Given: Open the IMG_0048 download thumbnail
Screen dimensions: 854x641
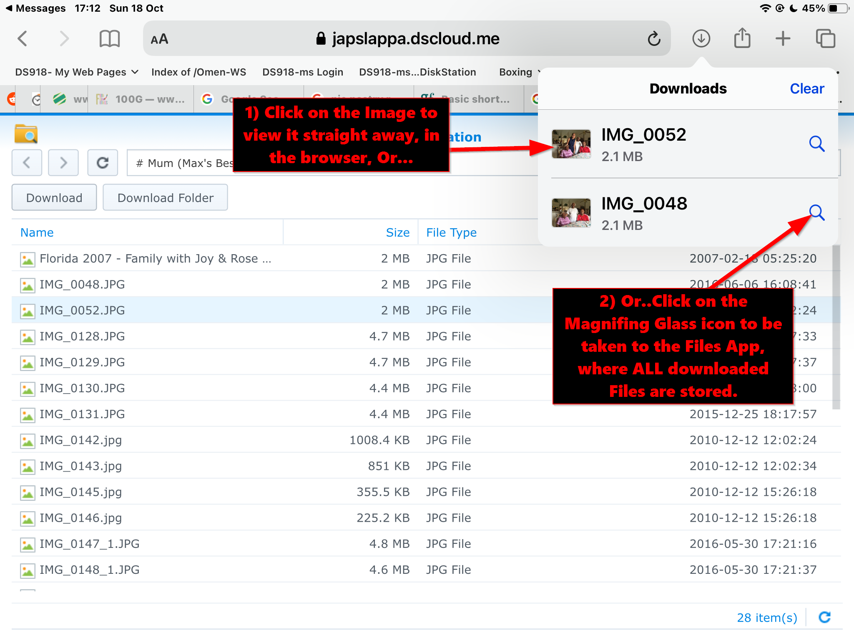Looking at the screenshot, I should [571, 213].
